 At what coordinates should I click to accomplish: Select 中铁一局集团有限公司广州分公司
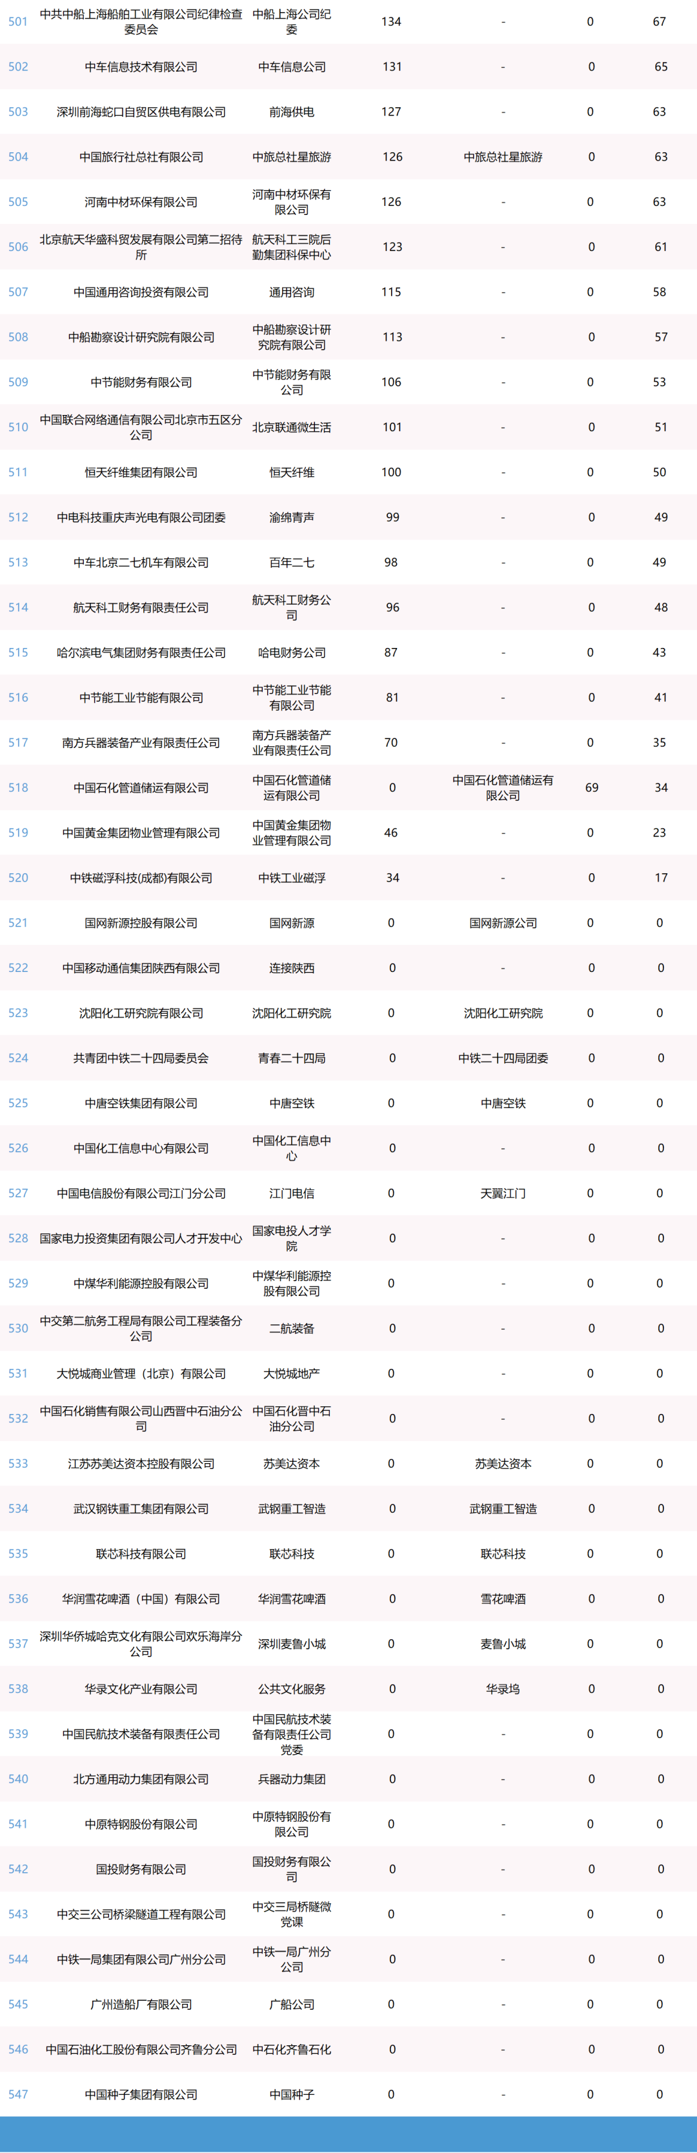[141, 1960]
